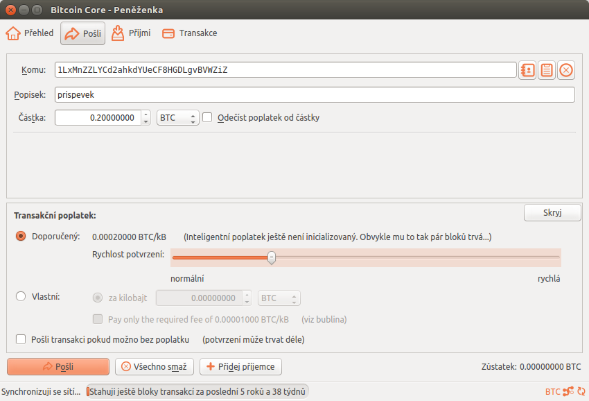Click the Popisek label field
This screenshot has height=401, width=589.
[315, 95]
